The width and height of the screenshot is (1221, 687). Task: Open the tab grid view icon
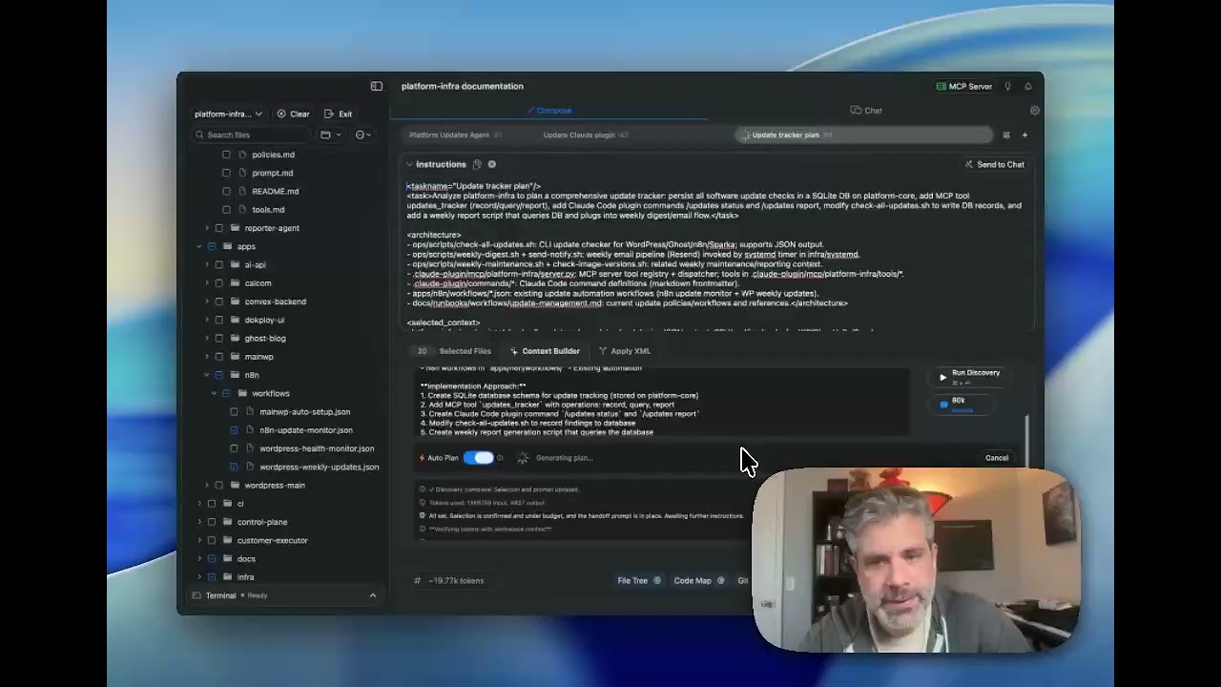(1005, 135)
